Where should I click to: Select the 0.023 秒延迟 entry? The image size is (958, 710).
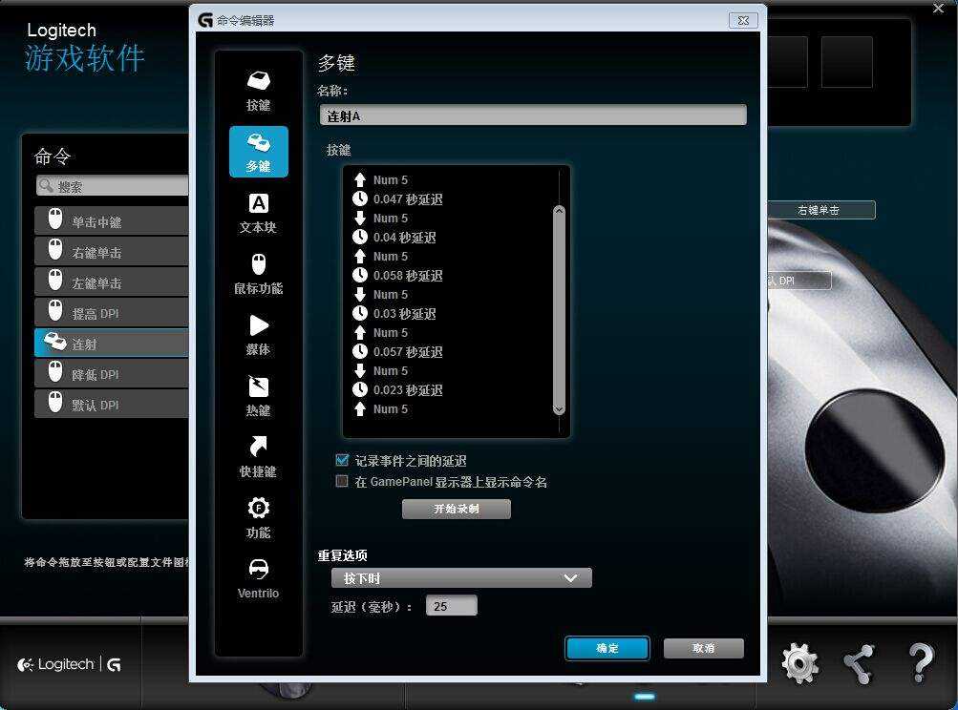[397, 389]
